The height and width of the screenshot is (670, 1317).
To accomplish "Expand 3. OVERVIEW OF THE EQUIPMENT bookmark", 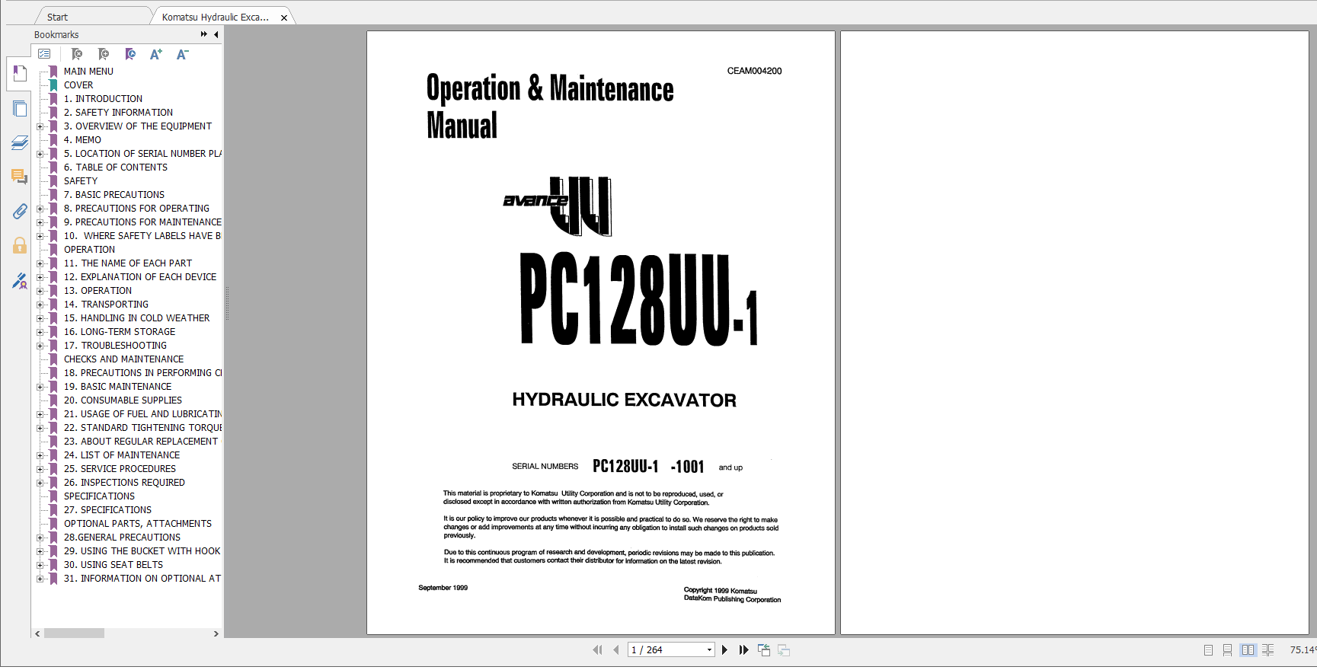I will coord(40,126).
